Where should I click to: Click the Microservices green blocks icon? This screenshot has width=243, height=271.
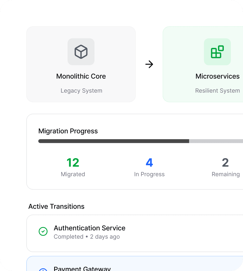pos(217,52)
